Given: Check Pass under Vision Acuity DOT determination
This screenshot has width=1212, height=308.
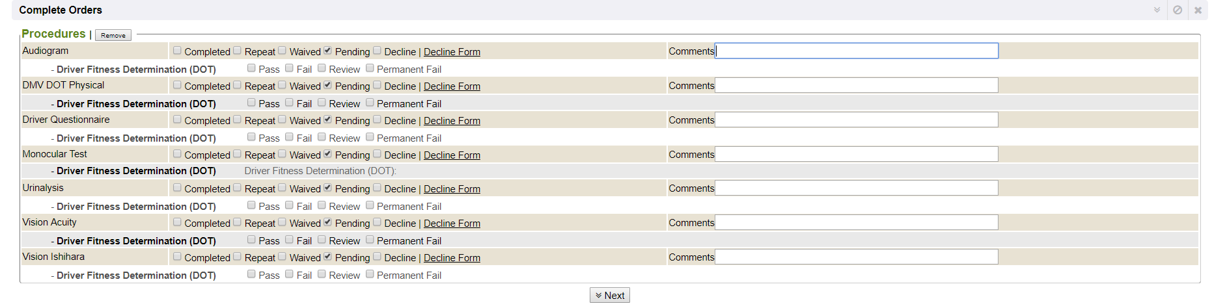Looking at the screenshot, I should tap(251, 240).
